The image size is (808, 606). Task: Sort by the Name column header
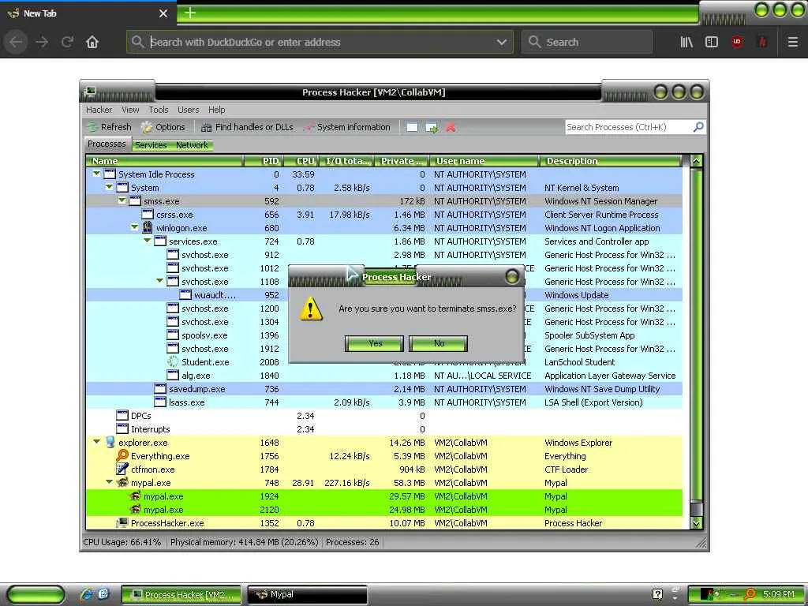[x=164, y=161]
